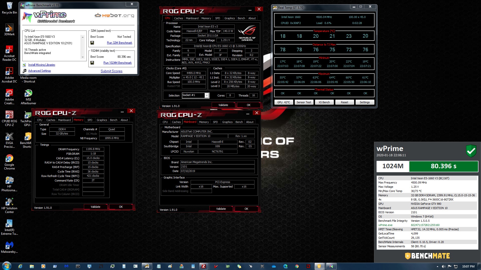Click Reset button in Real Temp
Image resolution: width=481 pixels, height=270 pixels.
[x=344, y=102]
